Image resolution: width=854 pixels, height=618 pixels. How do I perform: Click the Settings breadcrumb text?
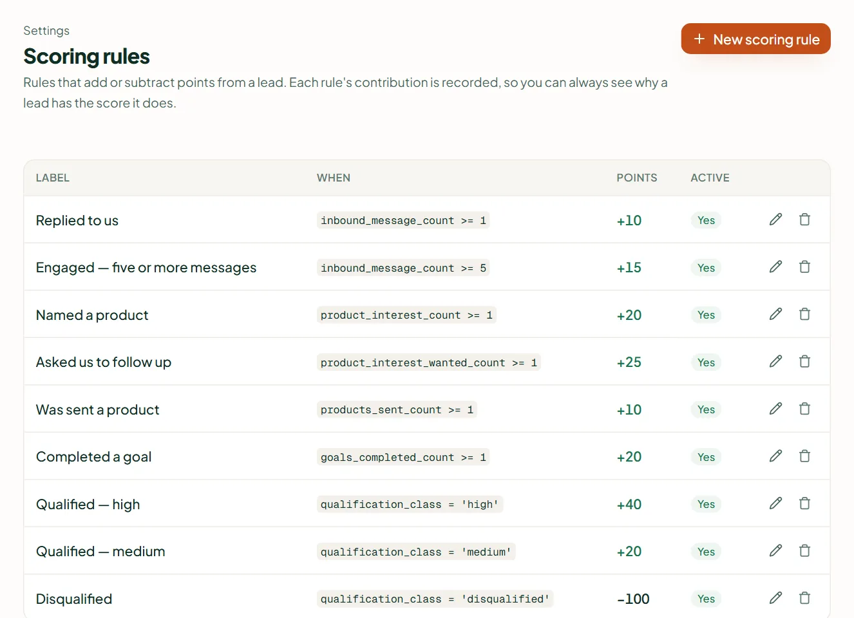coord(46,30)
